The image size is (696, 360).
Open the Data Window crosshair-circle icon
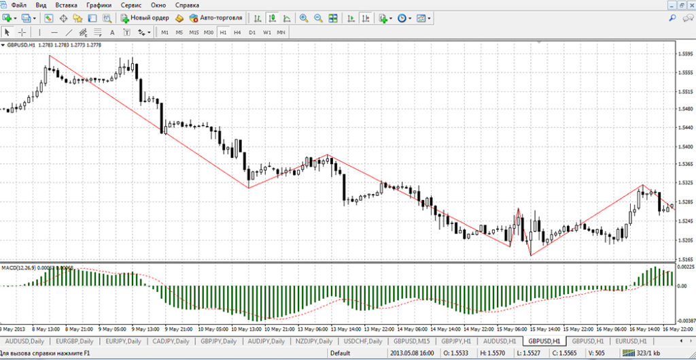pos(63,18)
